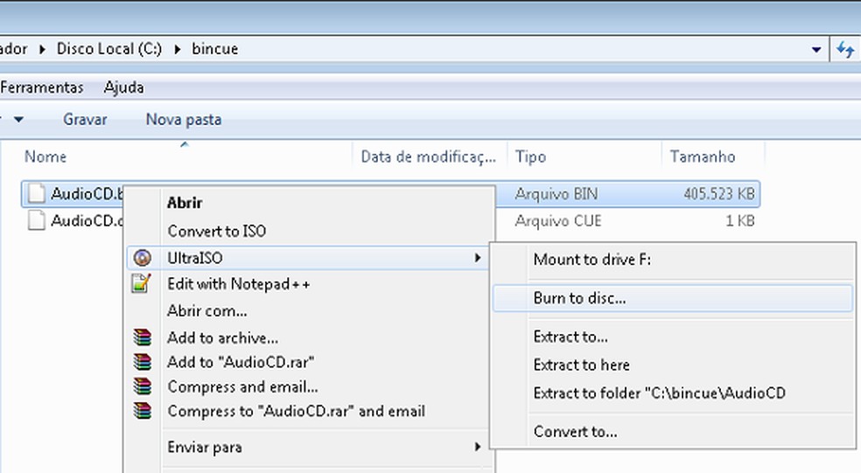Choose Extract to here
The height and width of the screenshot is (473, 861).
pos(581,365)
